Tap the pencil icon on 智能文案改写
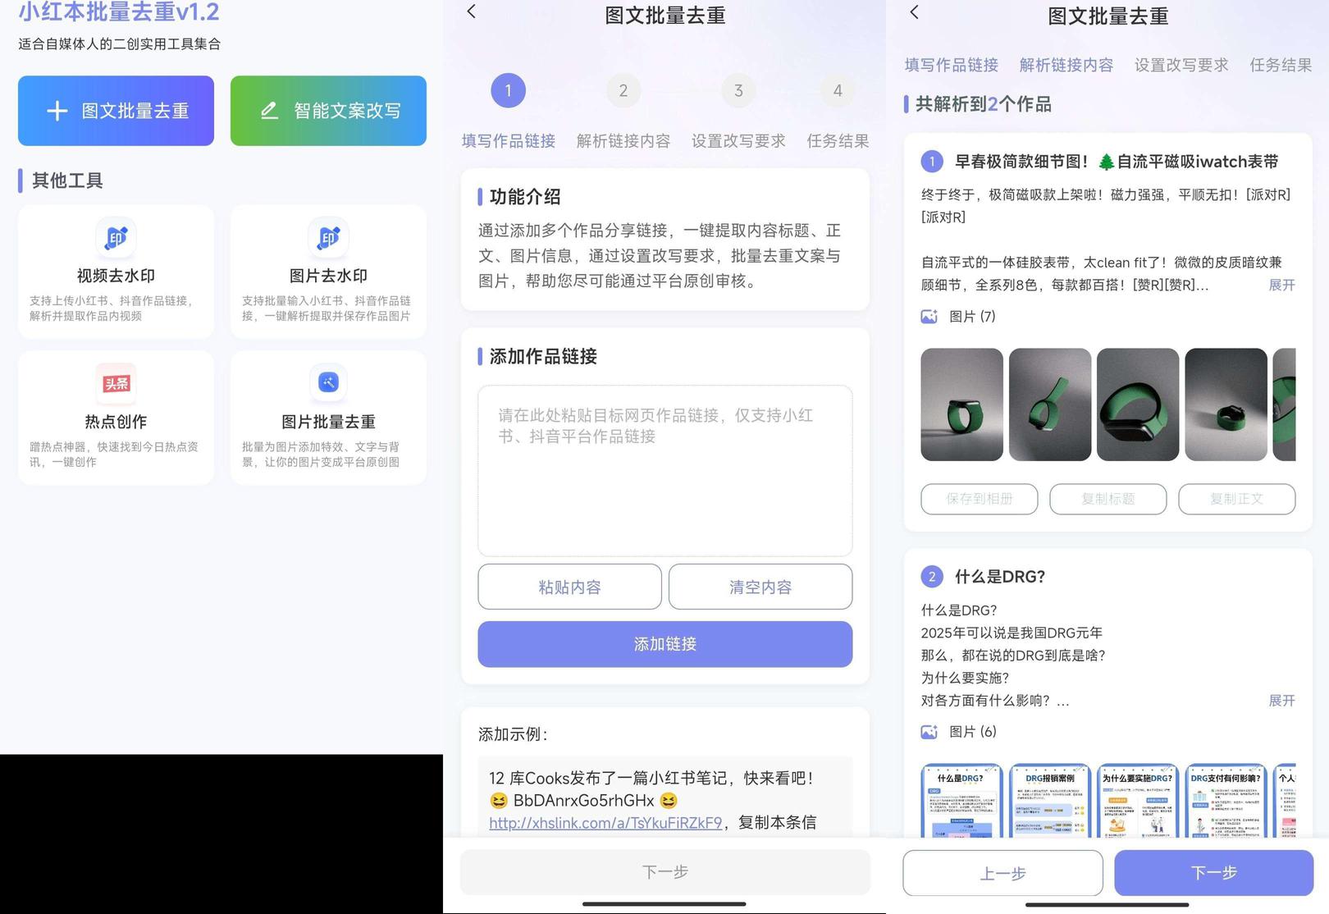This screenshot has height=914, width=1329. pyautogui.click(x=269, y=111)
